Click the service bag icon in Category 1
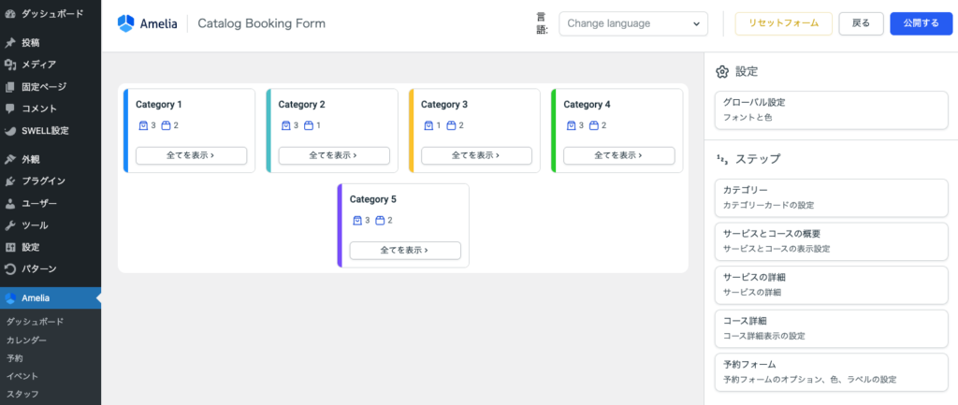958x405 pixels. coord(143,125)
